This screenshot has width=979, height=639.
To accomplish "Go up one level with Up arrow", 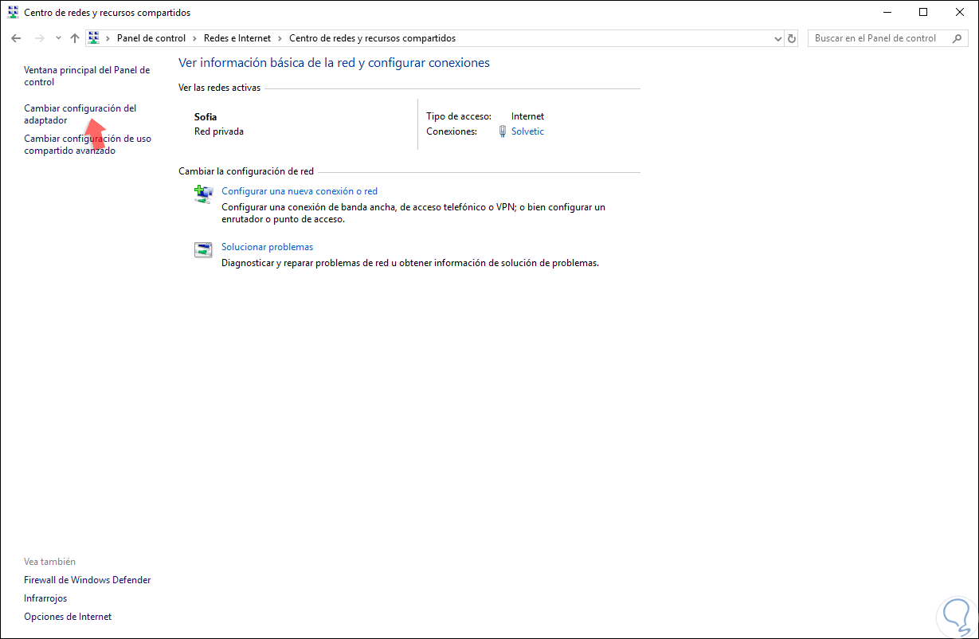I will [x=74, y=38].
